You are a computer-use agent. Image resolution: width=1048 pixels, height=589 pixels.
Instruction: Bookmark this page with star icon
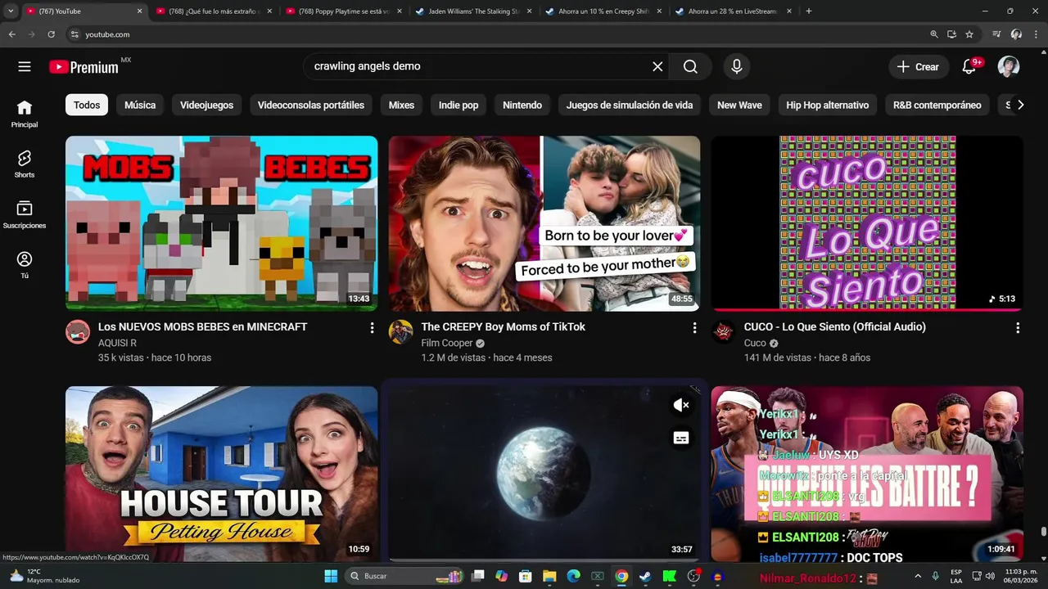pyautogui.click(x=969, y=34)
